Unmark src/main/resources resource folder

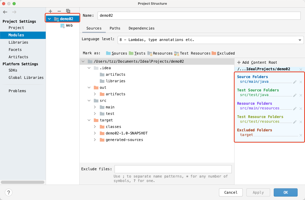(301, 109)
